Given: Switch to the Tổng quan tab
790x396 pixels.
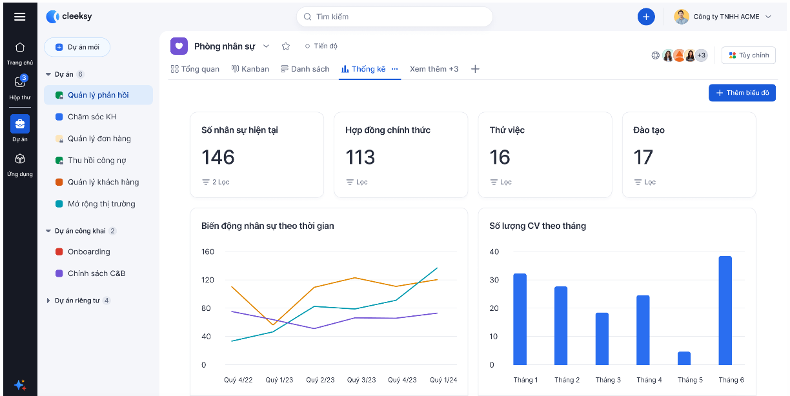Looking at the screenshot, I should click(195, 69).
